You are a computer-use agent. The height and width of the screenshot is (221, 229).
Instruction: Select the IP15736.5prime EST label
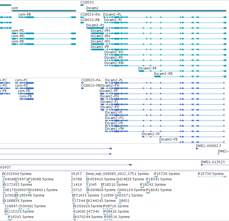211,174
